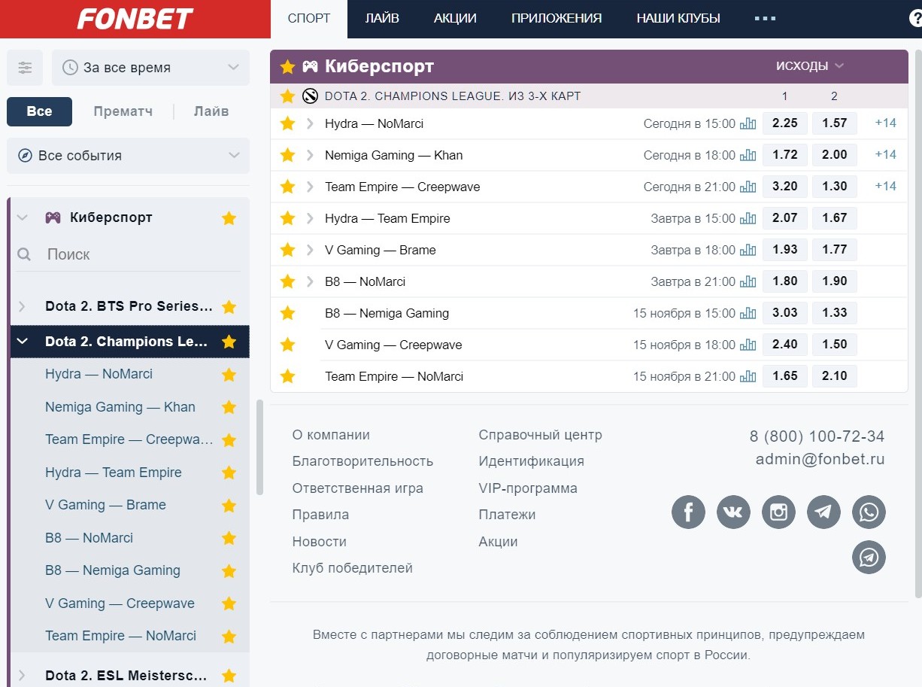The height and width of the screenshot is (687, 922).
Task: Click the gamepad icon in Киберспорт header
Action: click(x=310, y=66)
